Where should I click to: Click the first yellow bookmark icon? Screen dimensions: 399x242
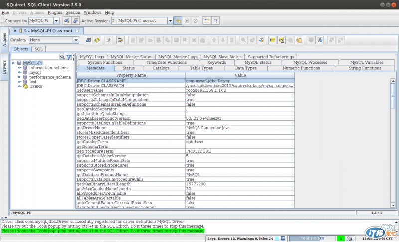point(272,40)
